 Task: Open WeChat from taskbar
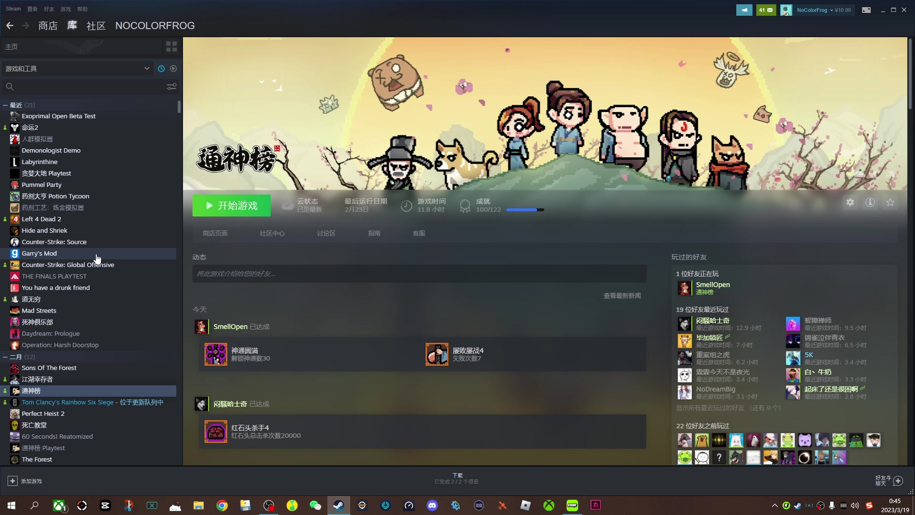tap(315, 505)
